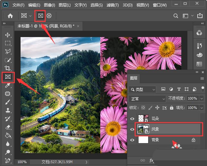Select the Paint Bucket tool

tap(8, 136)
